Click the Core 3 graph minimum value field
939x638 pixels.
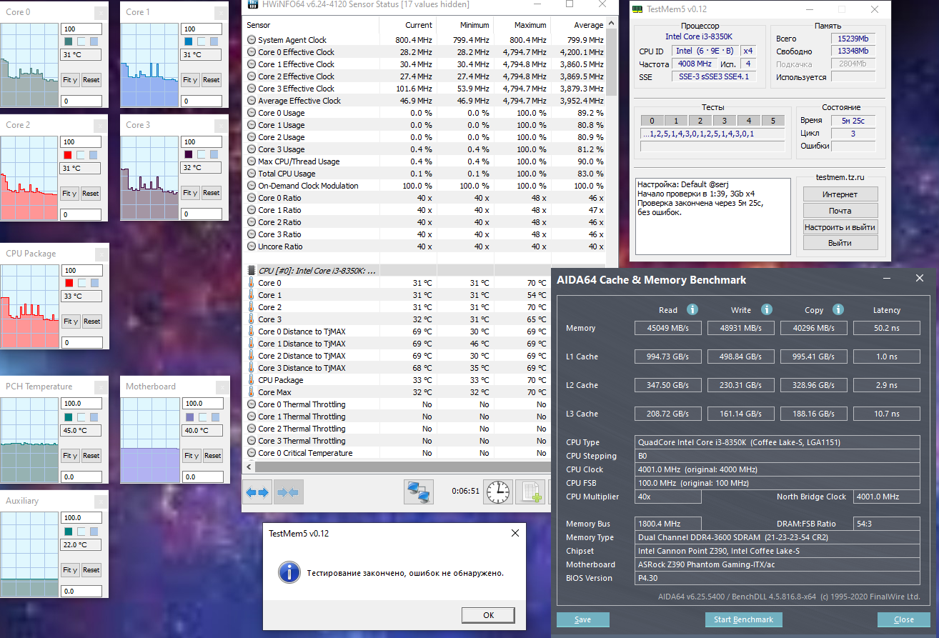201,214
